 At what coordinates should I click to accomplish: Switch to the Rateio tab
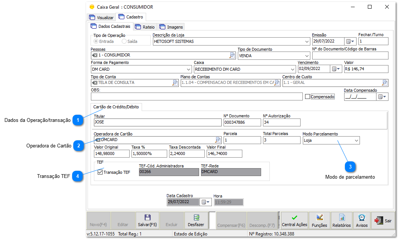(145, 27)
